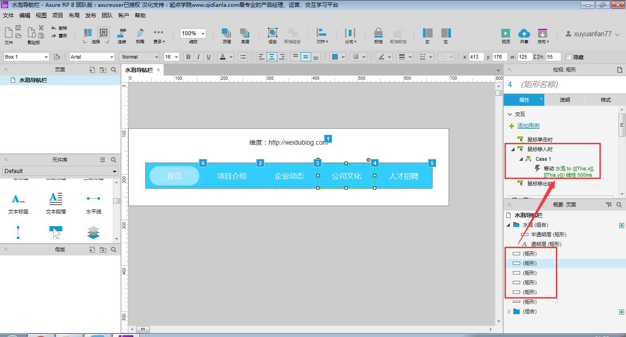Open the 发布 menu in menu bar
Screen dimensions: 626x337
pos(91,16)
